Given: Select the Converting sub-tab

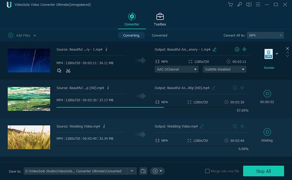Looking at the screenshot, I should click(131, 35).
